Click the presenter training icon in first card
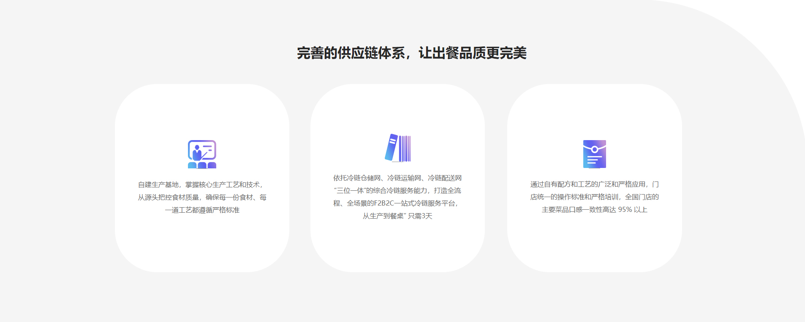Screen dimensions: 805x322 click(x=202, y=154)
